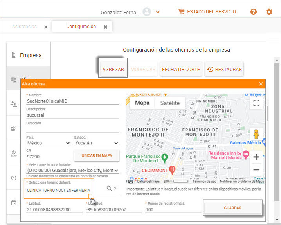281x225 pixels.
Task: Click the user profile avatar icon
Action: [x=147, y=12]
